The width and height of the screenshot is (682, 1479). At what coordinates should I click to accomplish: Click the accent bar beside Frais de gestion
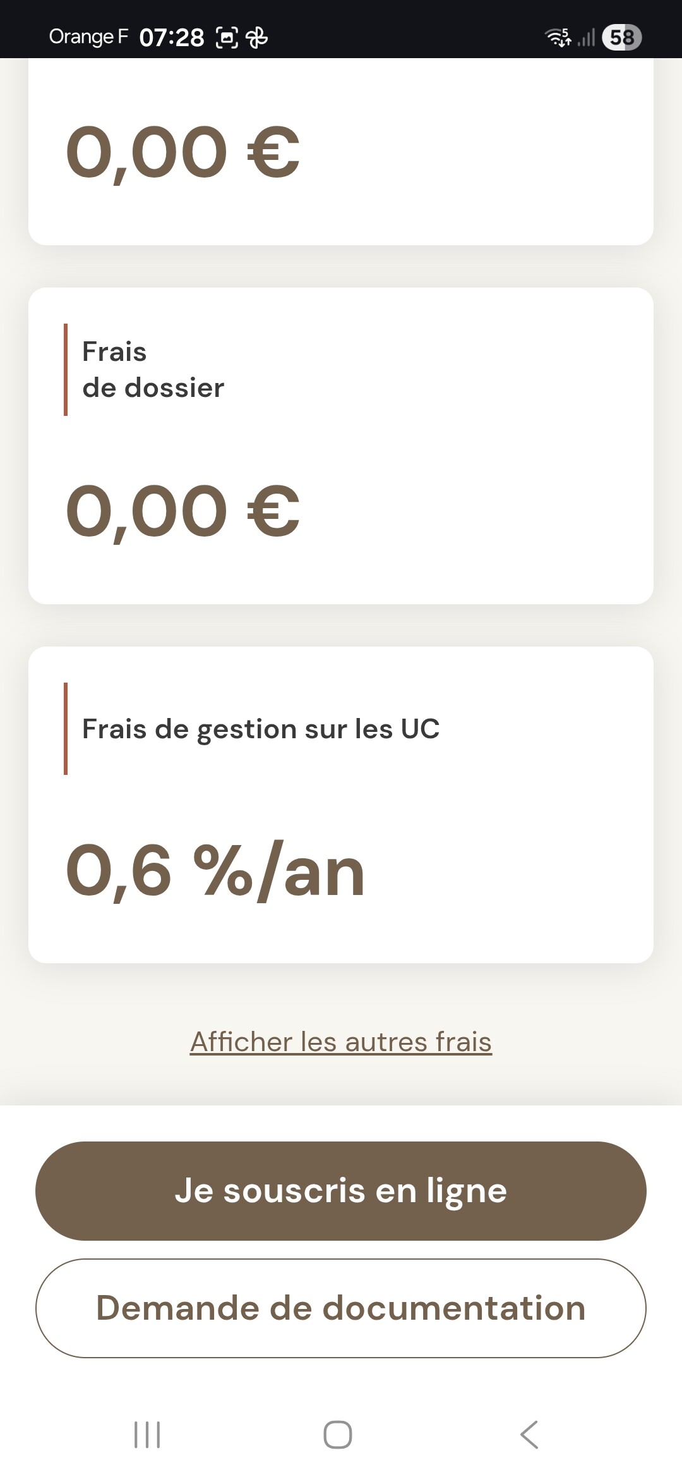point(66,729)
